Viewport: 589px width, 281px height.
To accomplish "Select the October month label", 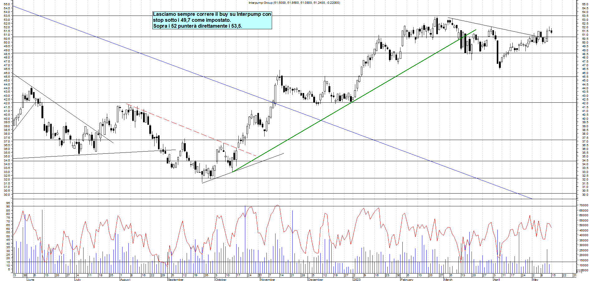I will click(x=221, y=279).
